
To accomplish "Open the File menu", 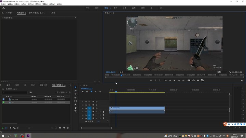I will click(x=3, y=4).
